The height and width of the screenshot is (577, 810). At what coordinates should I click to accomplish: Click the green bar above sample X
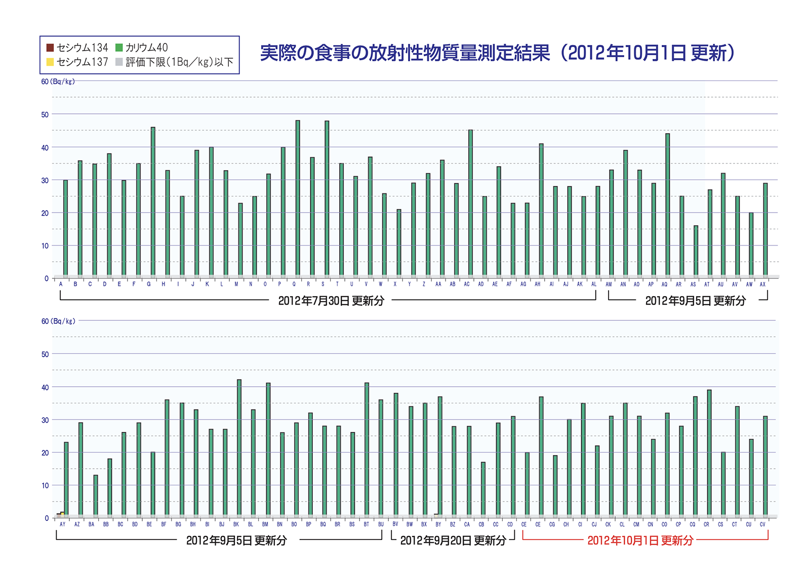click(x=399, y=242)
